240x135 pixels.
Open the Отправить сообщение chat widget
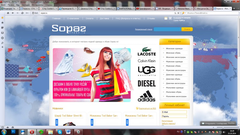click(x=218, y=123)
